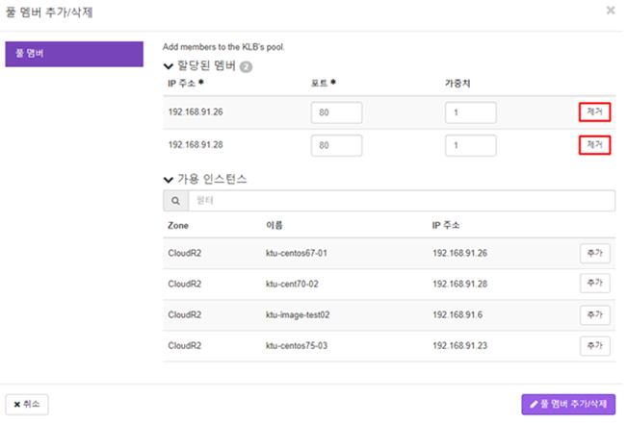
Task: Add instance ktu-centos67-01 with 추가 button
Action: pos(595,253)
